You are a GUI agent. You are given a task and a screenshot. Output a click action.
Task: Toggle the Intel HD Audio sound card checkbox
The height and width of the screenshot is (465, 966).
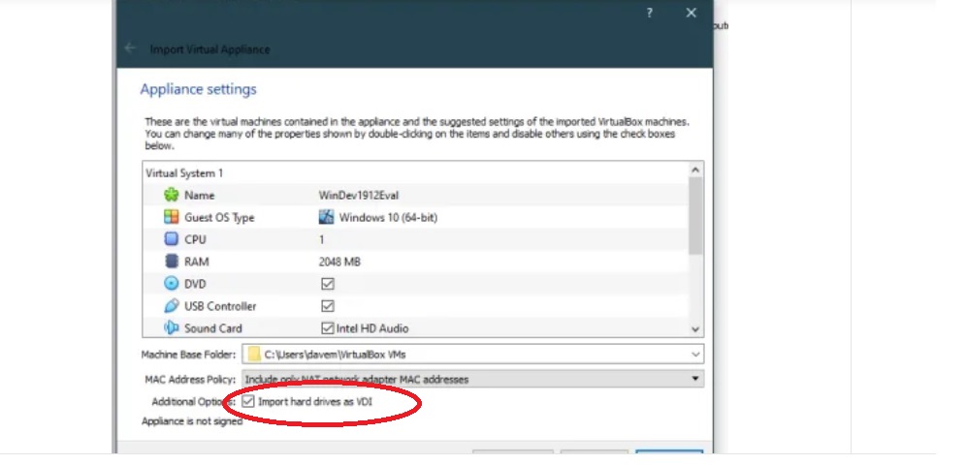(x=328, y=327)
